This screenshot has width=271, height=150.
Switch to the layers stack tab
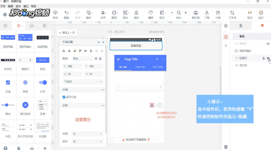pyautogui.click(x=262, y=26)
